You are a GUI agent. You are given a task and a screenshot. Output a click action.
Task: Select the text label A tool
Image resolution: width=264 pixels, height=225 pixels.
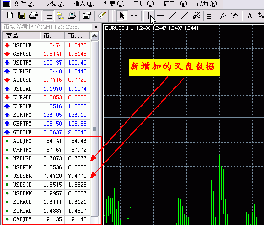coord(250,16)
